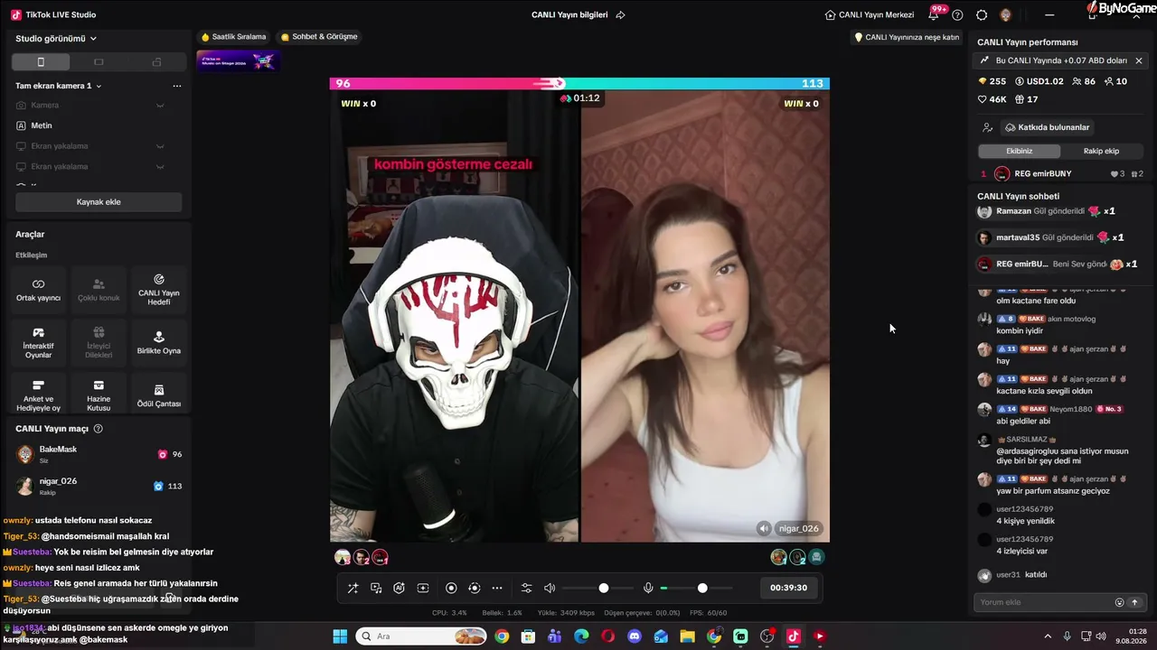This screenshot has height=650, width=1157.
Task: Expand the Studio görünümü dropdown
Action: pos(56,39)
